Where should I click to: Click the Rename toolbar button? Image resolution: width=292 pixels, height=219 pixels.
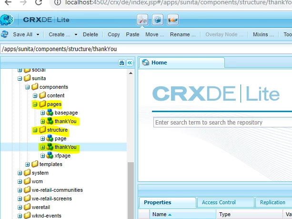coord(183,34)
